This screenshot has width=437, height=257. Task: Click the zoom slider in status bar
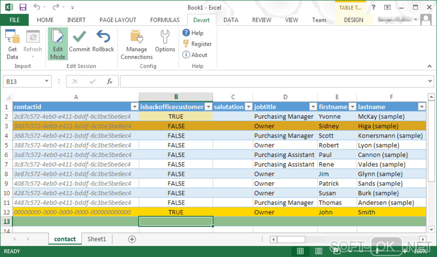click(377, 251)
